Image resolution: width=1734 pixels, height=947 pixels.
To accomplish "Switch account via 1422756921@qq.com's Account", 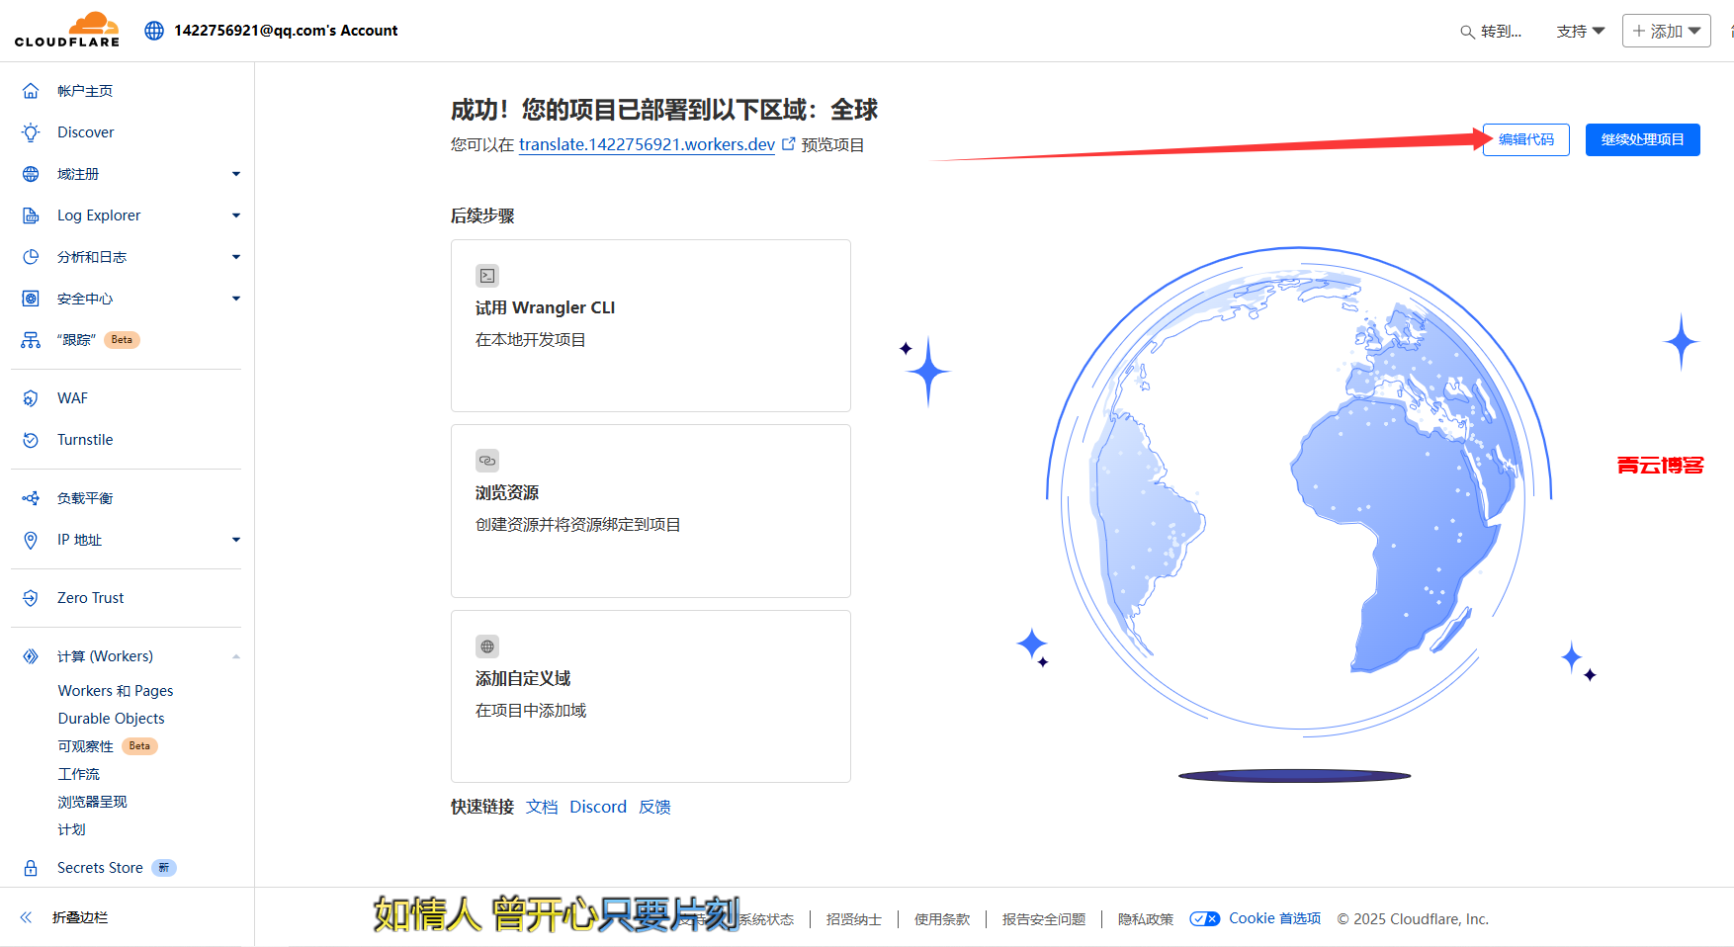I will (x=286, y=31).
